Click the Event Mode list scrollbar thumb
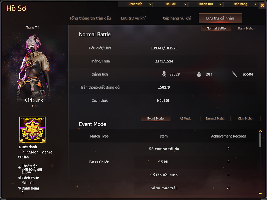 [260, 140]
